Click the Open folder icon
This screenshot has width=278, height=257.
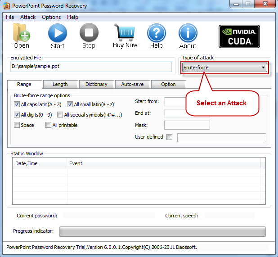coord(22,33)
